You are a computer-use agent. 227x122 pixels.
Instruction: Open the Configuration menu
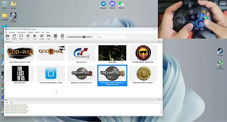pyautogui.click(x=21, y=32)
